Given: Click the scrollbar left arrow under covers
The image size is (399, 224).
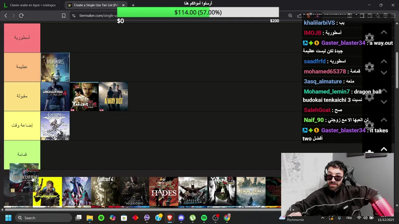Looking at the screenshot, I should pyautogui.click(x=2, y=210).
